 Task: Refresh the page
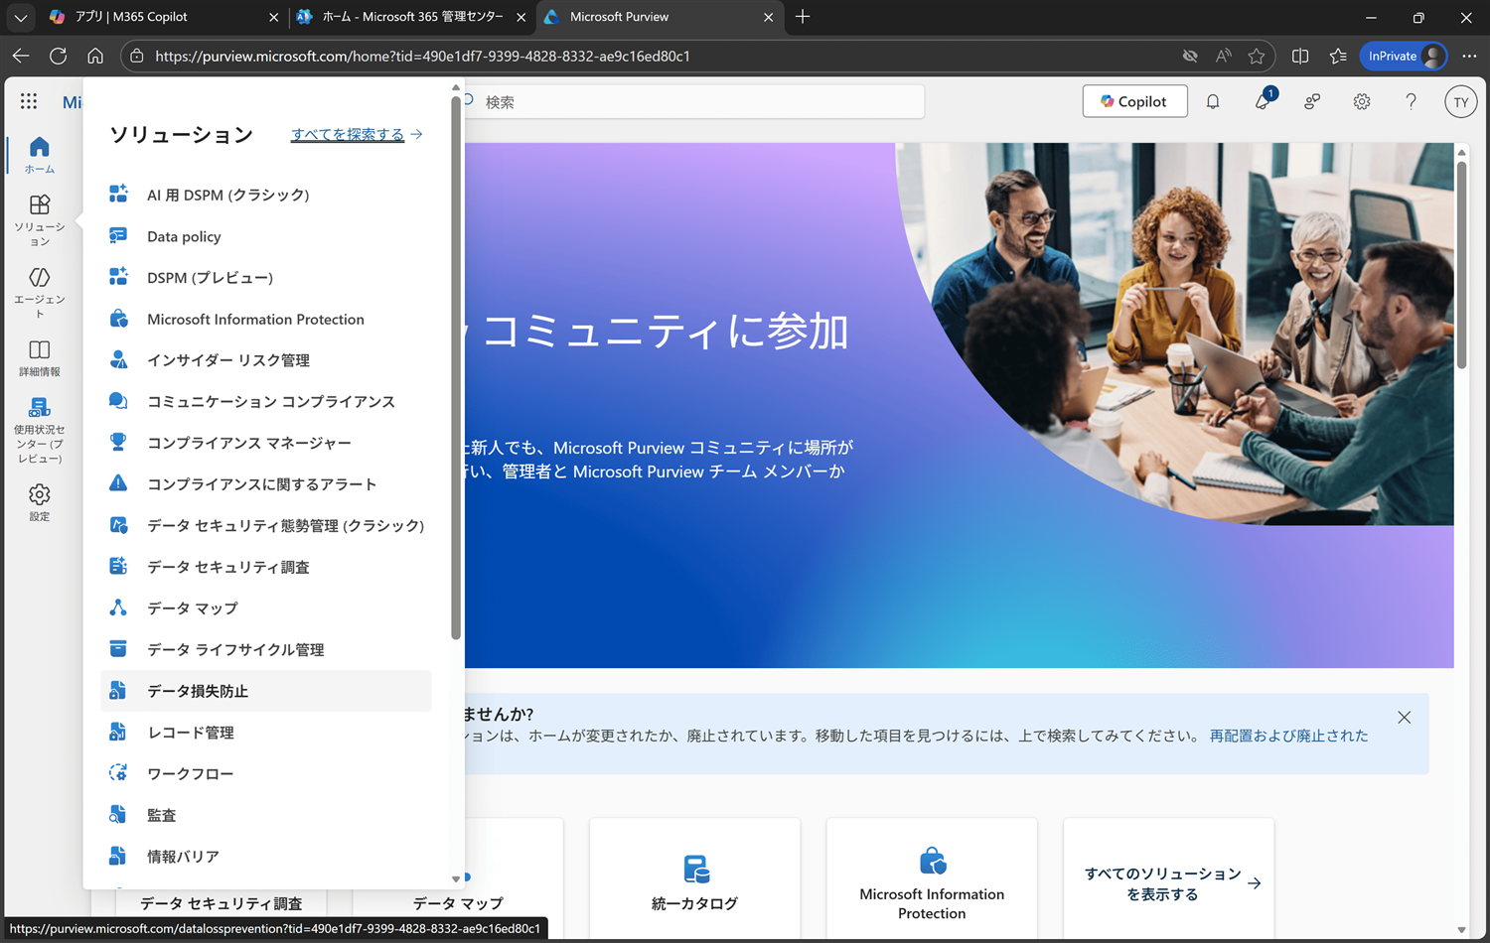pyautogui.click(x=59, y=56)
